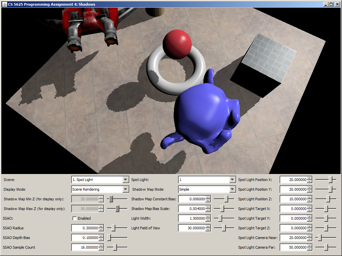Increment Shadow Map Constant Bias spinner
Viewport: 342px width, 256px height.
(208, 197)
